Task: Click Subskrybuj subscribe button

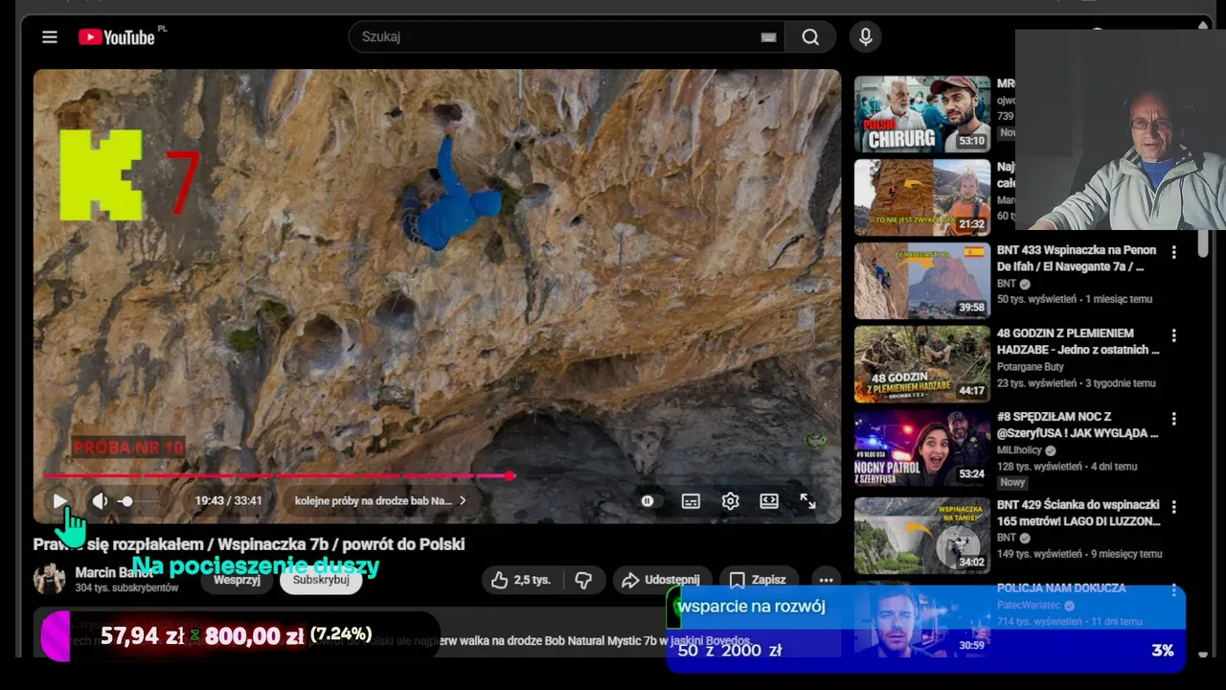Action: [321, 580]
